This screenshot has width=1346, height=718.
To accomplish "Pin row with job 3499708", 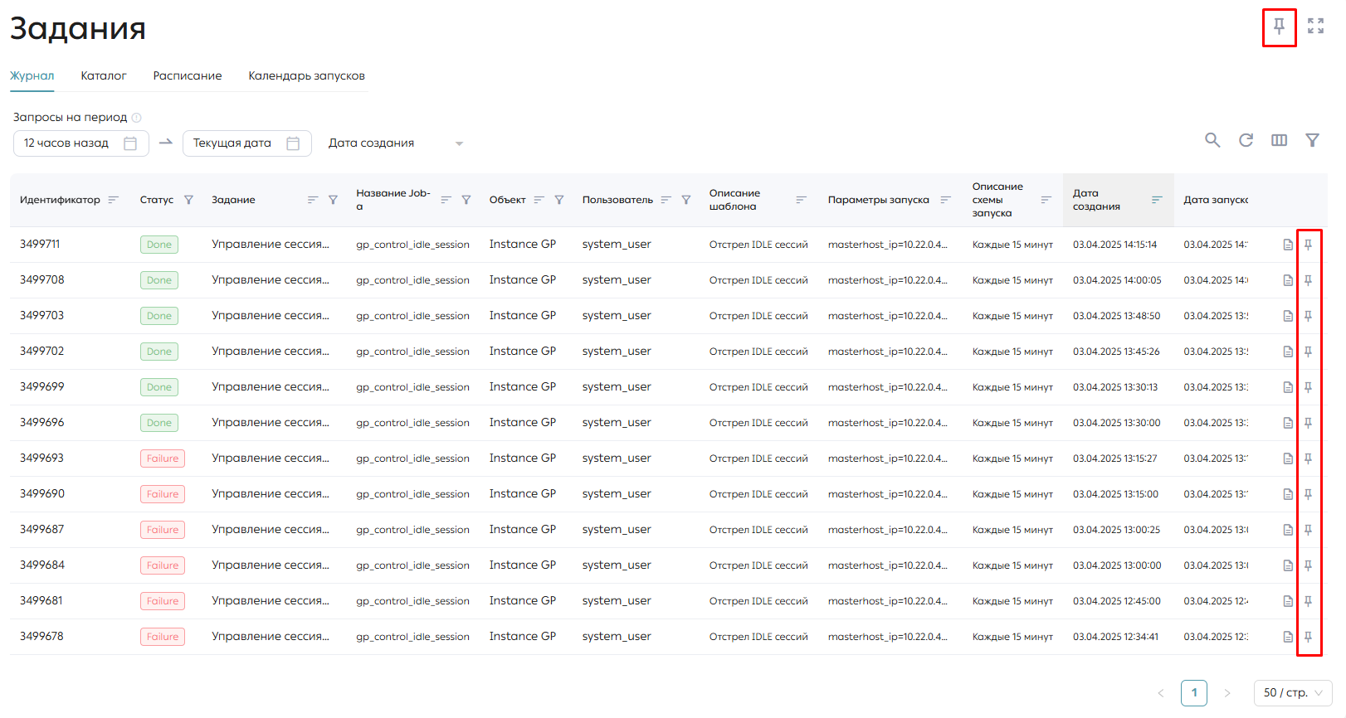I will click(1308, 280).
